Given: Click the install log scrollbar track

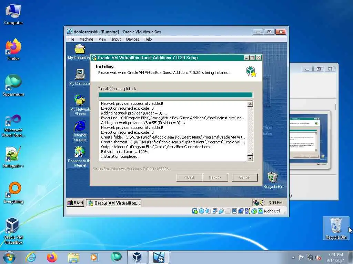Looking at the screenshot, I should tap(250, 130).
